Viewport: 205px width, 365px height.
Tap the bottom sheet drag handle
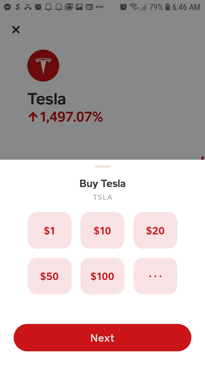click(102, 167)
